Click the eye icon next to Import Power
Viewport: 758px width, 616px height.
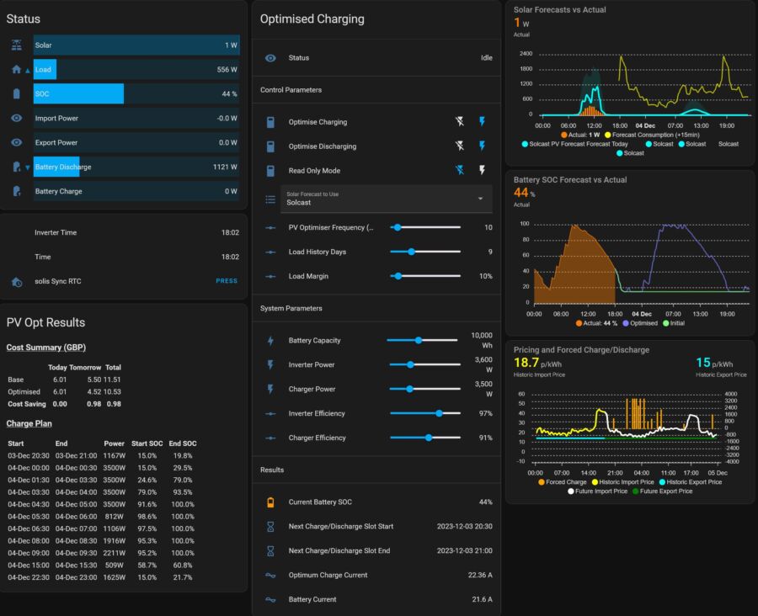(x=17, y=118)
